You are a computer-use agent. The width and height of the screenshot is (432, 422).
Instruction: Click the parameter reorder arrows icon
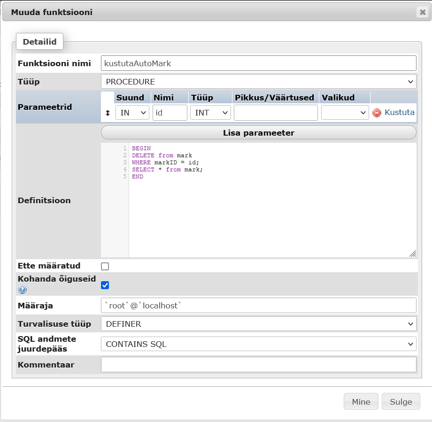point(108,113)
